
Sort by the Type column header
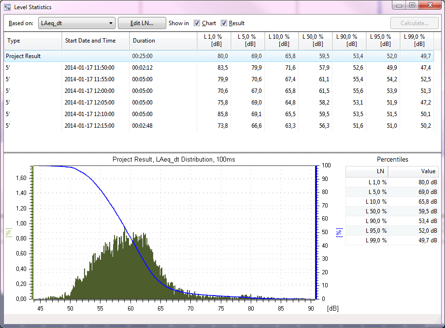[33, 41]
